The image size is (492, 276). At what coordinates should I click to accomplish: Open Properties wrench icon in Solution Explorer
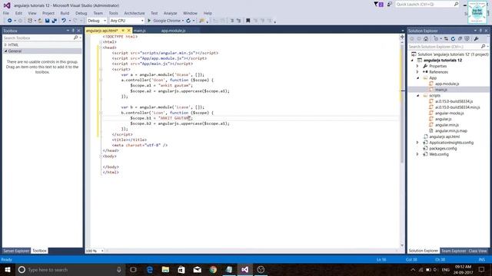click(477, 39)
